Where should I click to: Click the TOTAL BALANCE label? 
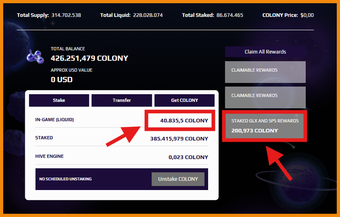coord(68,49)
